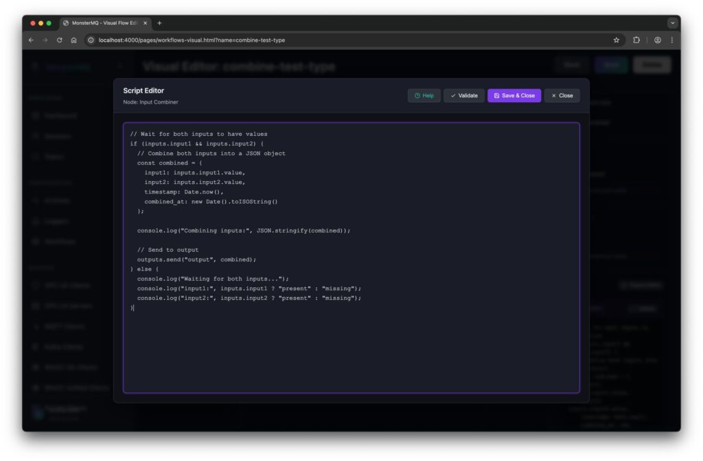703x461 pixels.
Task: View site information icon in address bar
Action: pyautogui.click(x=91, y=40)
